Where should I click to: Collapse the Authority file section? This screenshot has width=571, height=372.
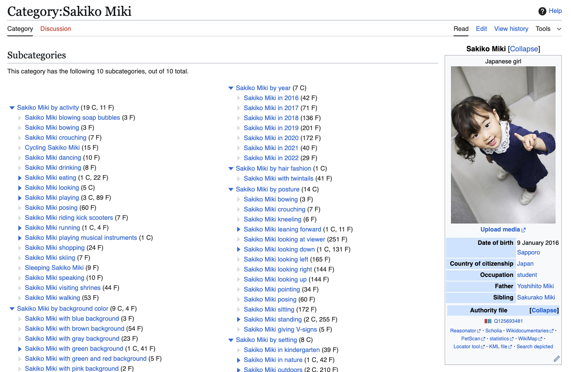(544, 310)
